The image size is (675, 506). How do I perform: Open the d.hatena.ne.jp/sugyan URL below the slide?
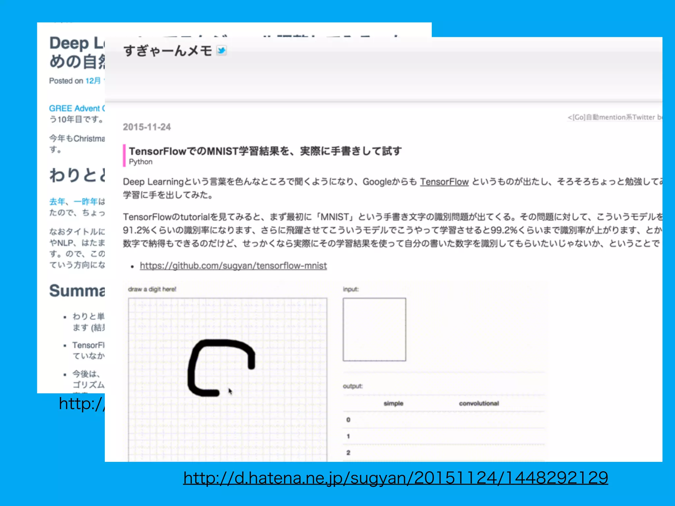(396, 478)
